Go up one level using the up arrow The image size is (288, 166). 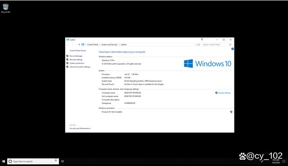[79, 45]
